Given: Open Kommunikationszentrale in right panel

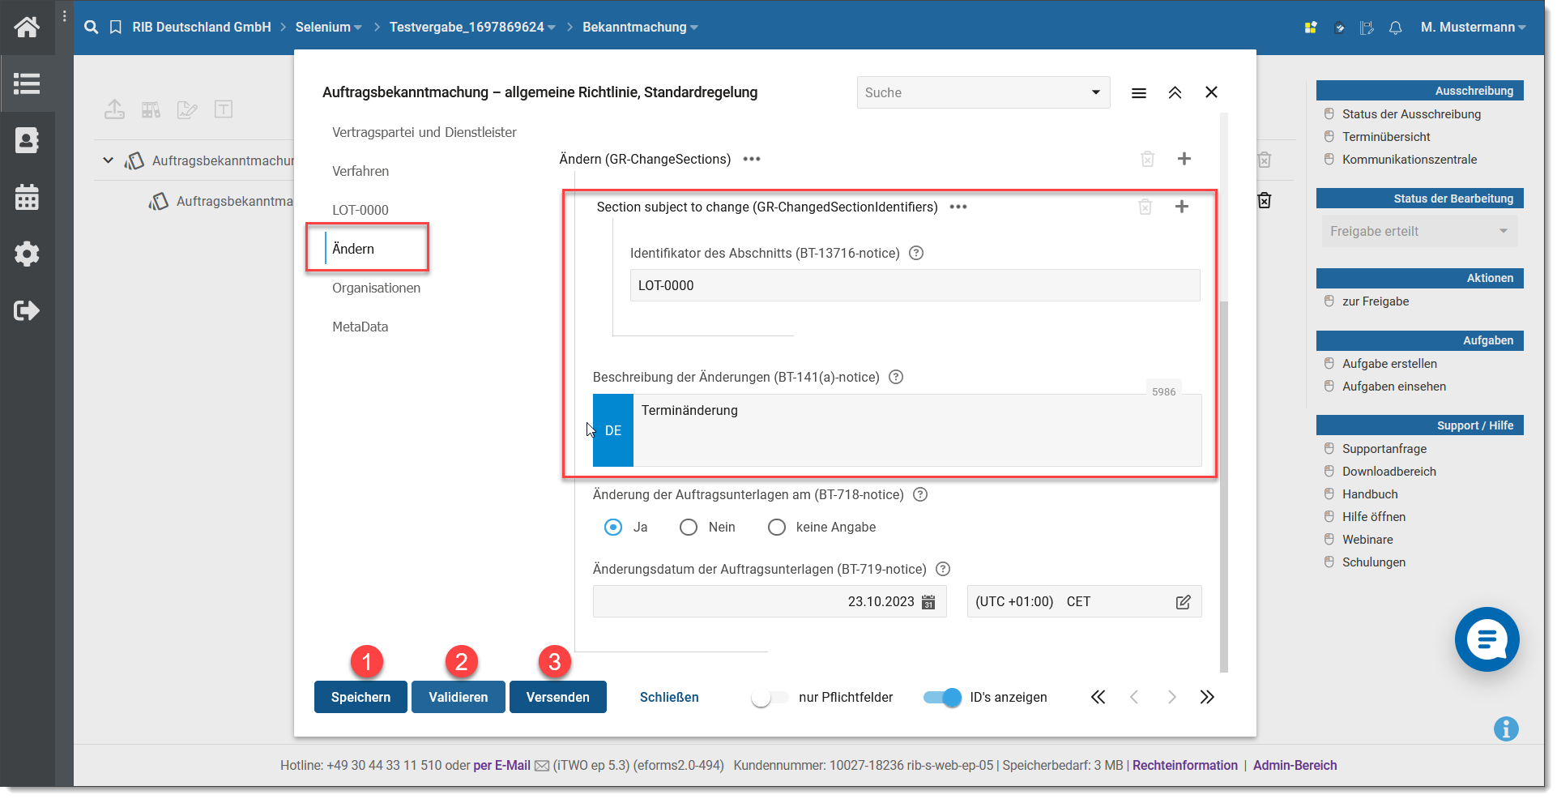Looking at the screenshot, I should tap(1409, 160).
